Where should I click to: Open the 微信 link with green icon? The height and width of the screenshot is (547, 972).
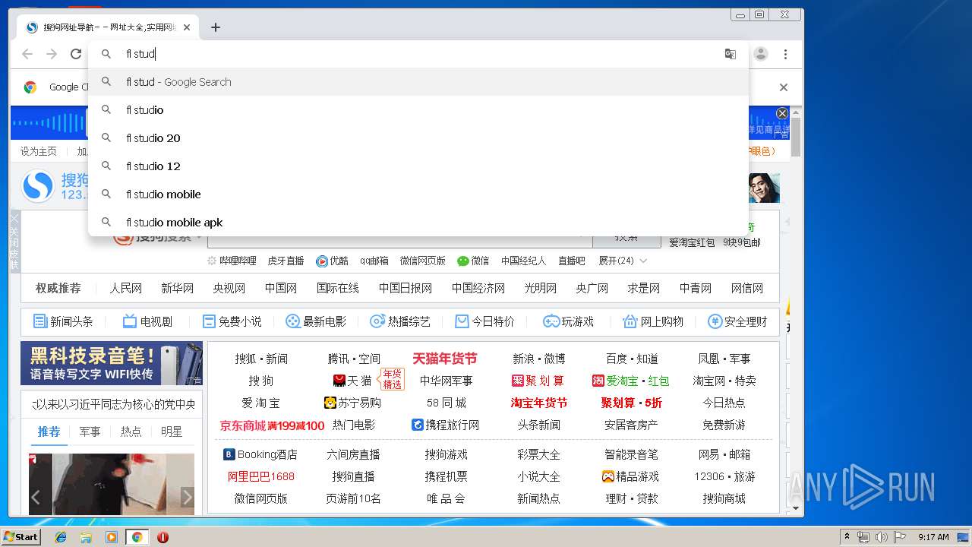[473, 261]
